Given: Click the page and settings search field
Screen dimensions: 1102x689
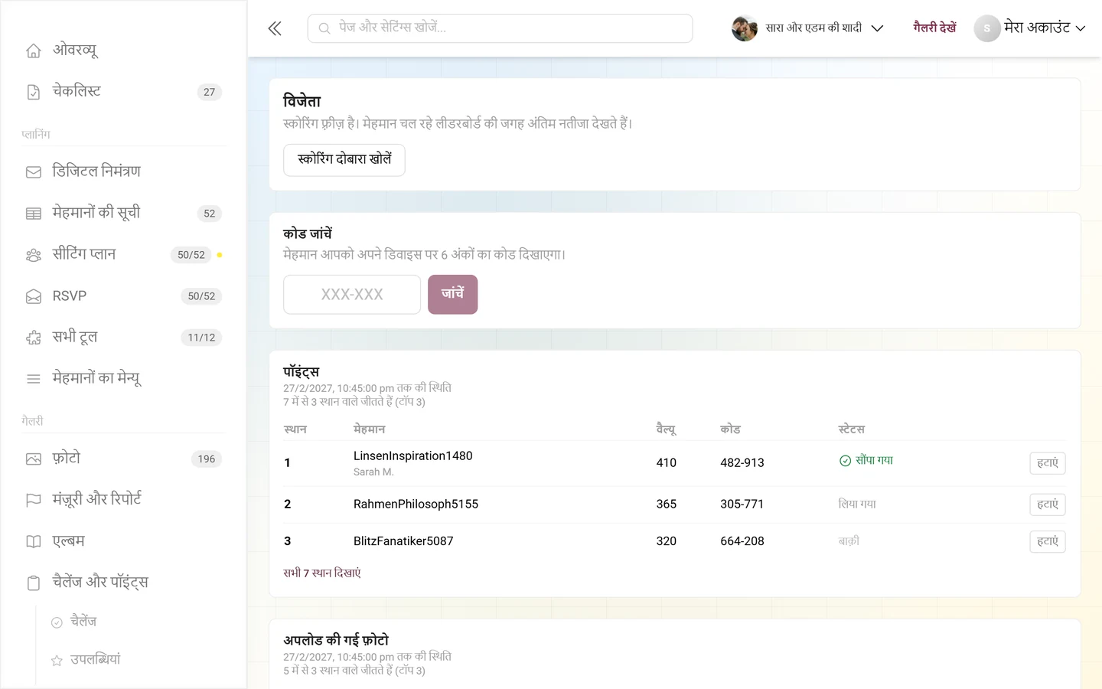Looking at the screenshot, I should (x=500, y=28).
